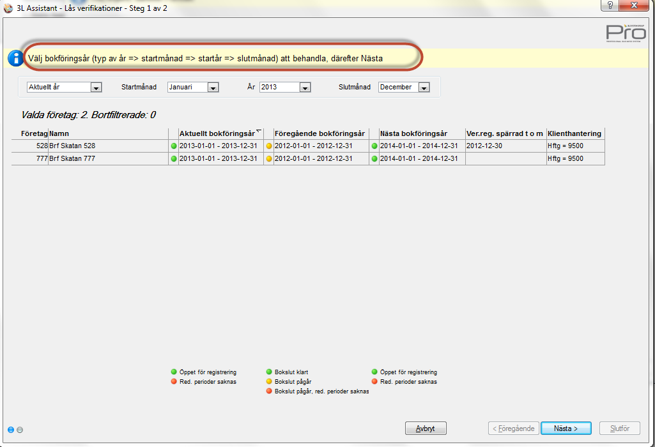This screenshot has width=655, height=447.
Task: Click the 'Nästa >' button
Action: pyautogui.click(x=566, y=428)
